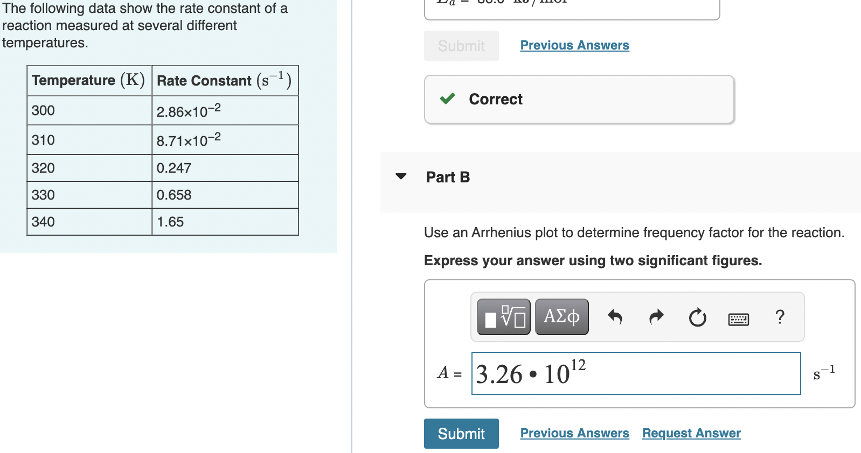Click the grayed Submit button above
The image size is (861, 453).
coord(461,46)
